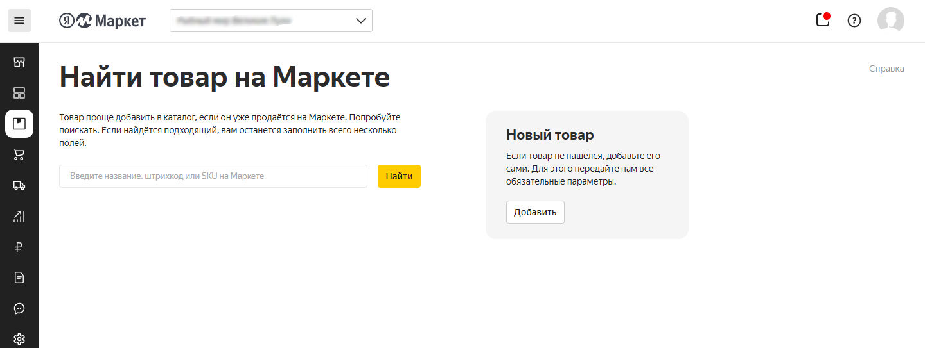Open notifications with the red dot
This screenshot has height=348, width=925.
point(823,20)
